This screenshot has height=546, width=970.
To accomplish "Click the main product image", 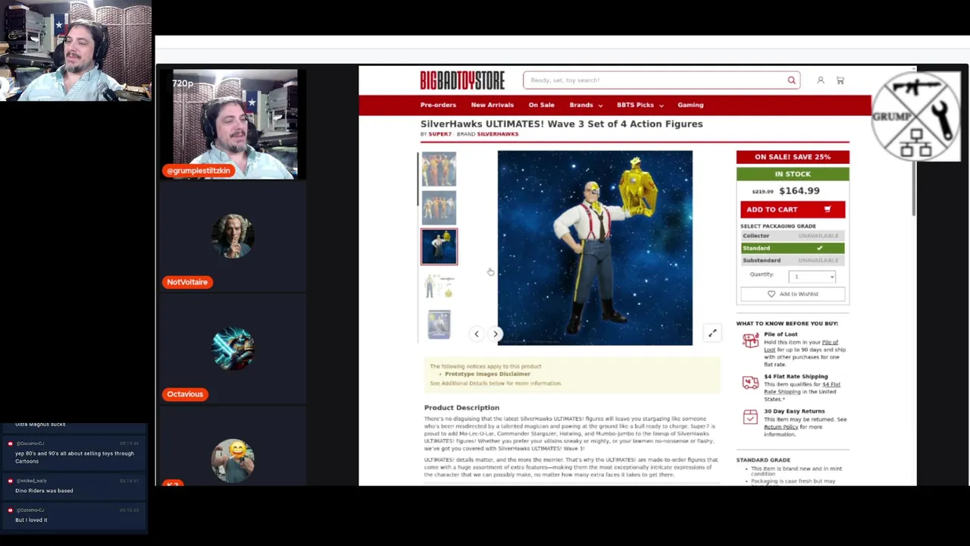I will [x=595, y=248].
